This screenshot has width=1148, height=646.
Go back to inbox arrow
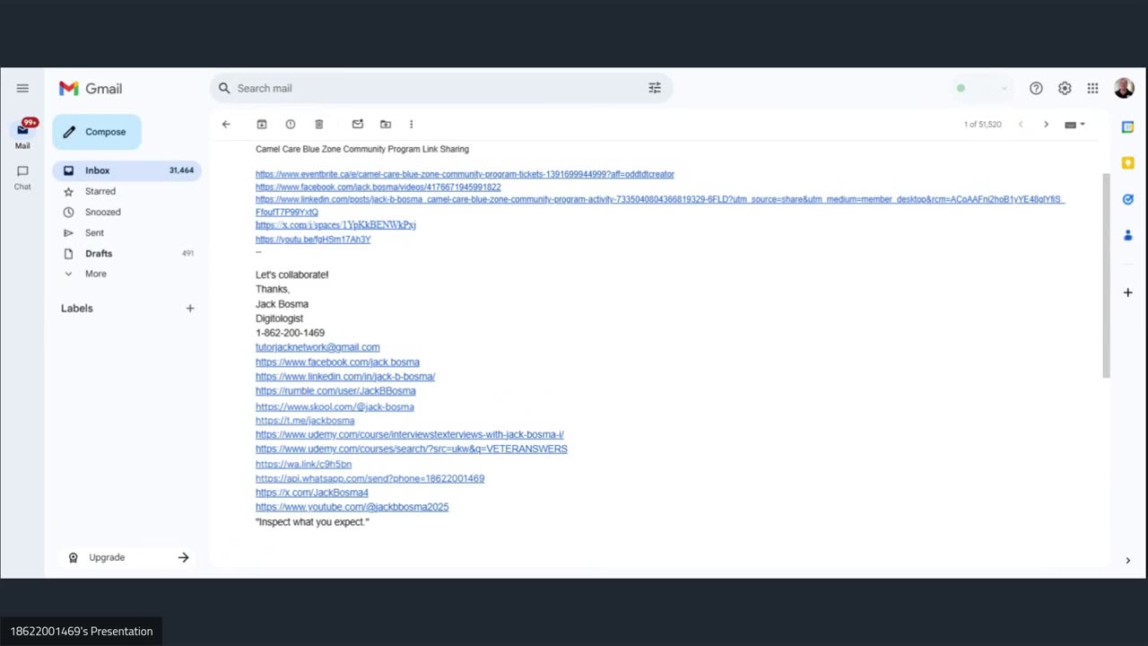tap(226, 124)
